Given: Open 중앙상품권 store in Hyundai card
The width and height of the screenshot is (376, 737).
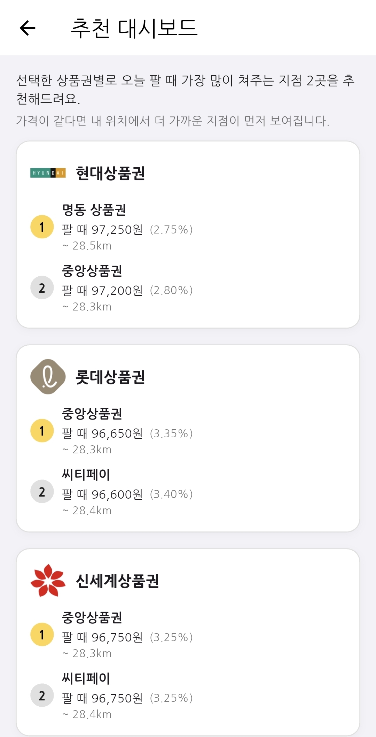Looking at the screenshot, I should (x=92, y=271).
